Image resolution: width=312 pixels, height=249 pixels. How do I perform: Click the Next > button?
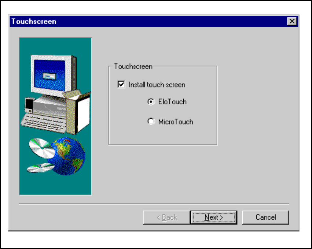(x=213, y=218)
